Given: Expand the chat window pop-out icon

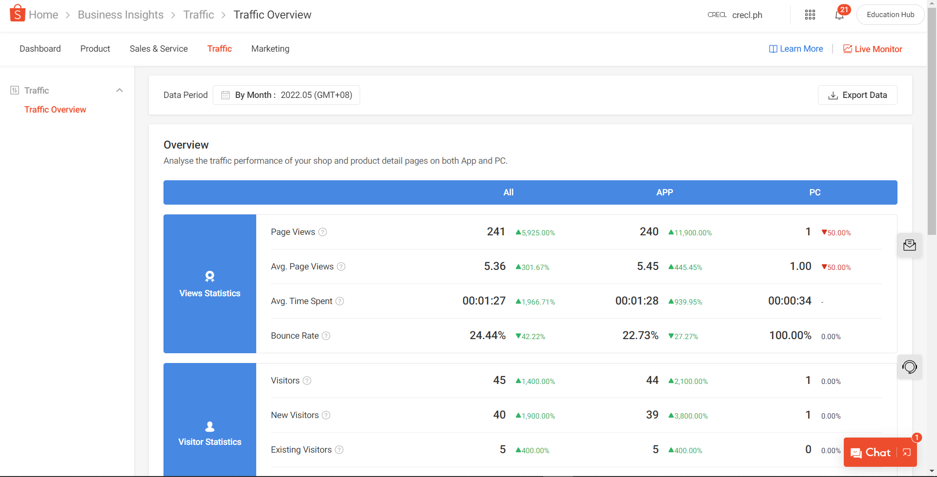Looking at the screenshot, I should tap(907, 453).
